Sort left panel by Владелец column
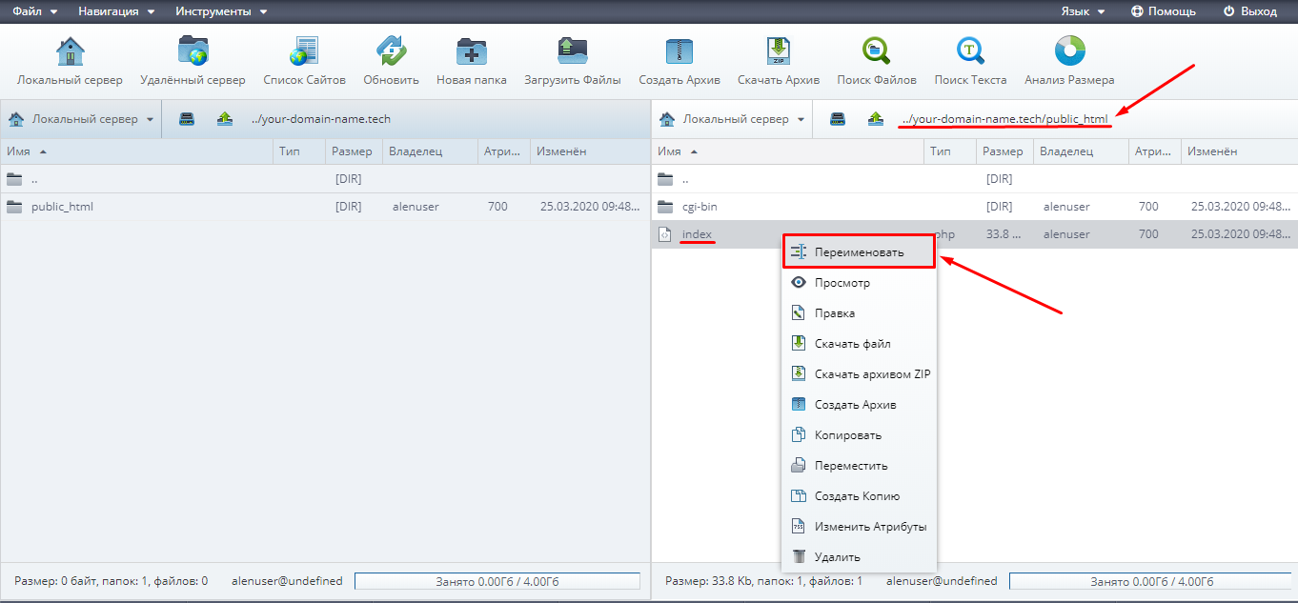The height and width of the screenshot is (603, 1298). click(x=431, y=151)
